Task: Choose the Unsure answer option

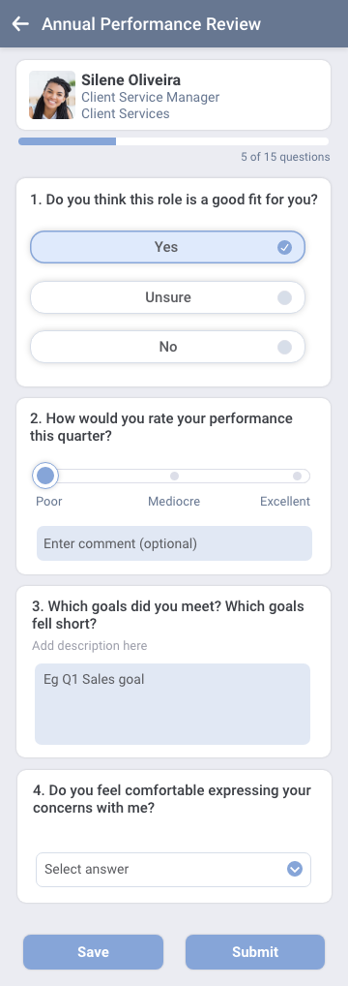Action: tap(168, 296)
